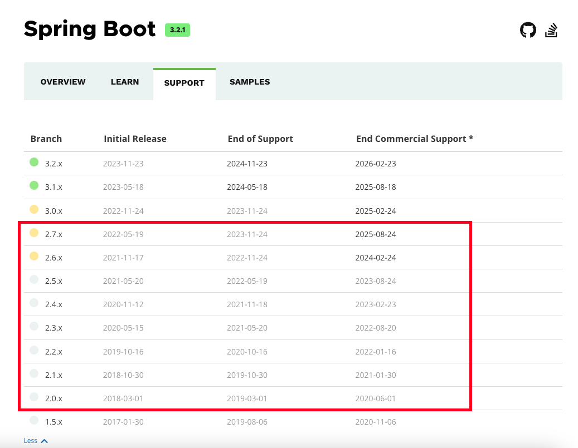Click initial release date 2021-05-20
This screenshot has width=578, height=448.
pyautogui.click(x=123, y=281)
